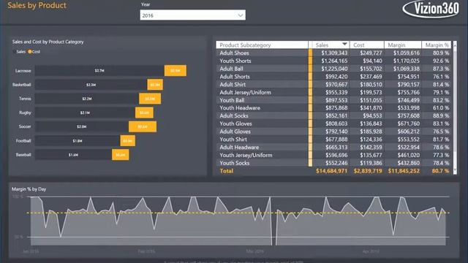
Task: Click the Basketball orange cost bar
Action: pos(155,85)
